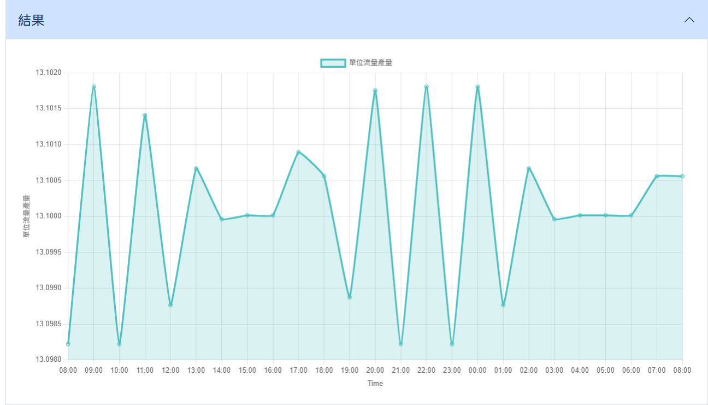This screenshot has width=708, height=405.
Task: Pick the 12:00 data point
Action: [170, 305]
